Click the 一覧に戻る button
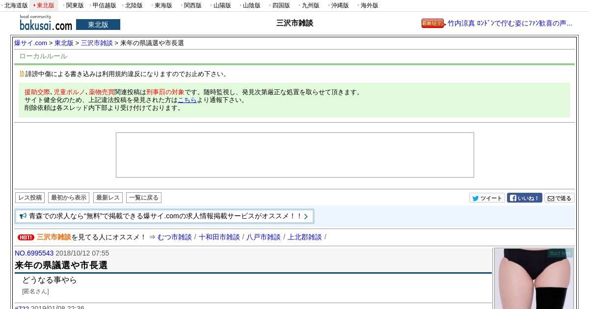This screenshot has height=309, width=589. [144, 198]
